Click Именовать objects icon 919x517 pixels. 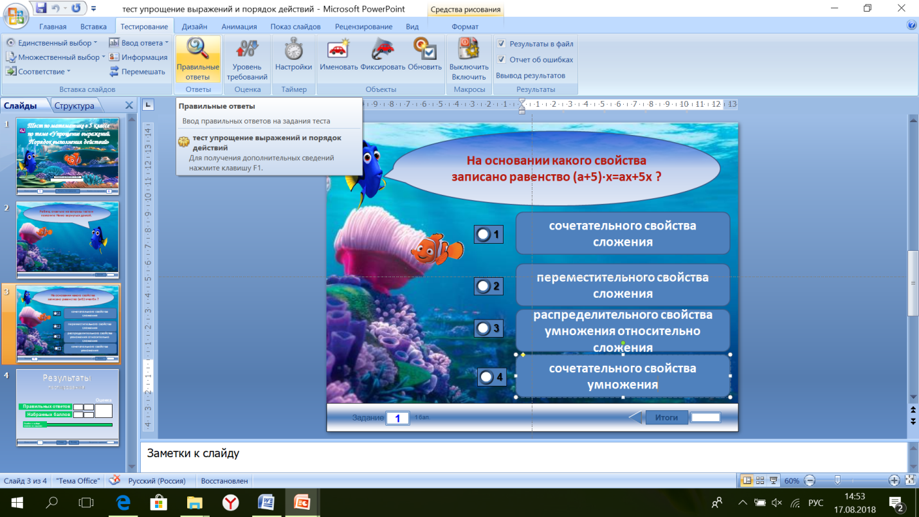338,55
